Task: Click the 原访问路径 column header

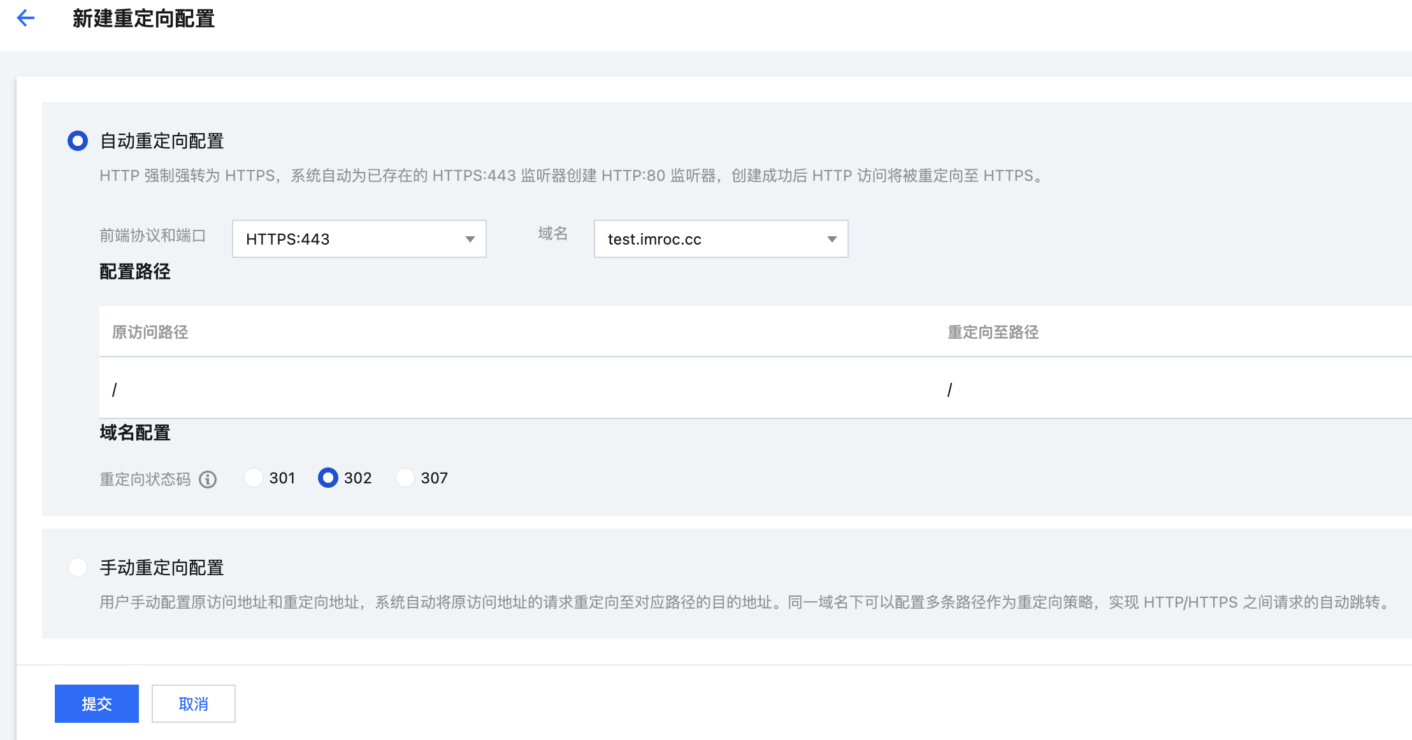Action: [150, 332]
